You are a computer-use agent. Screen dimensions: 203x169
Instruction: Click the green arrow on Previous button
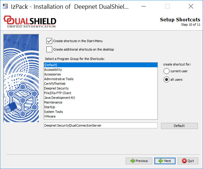[x=133, y=161]
